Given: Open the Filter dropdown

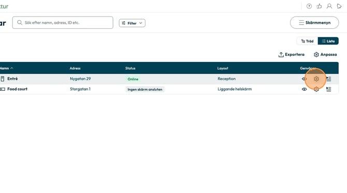Looking at the screenshot, I should 132,23.
